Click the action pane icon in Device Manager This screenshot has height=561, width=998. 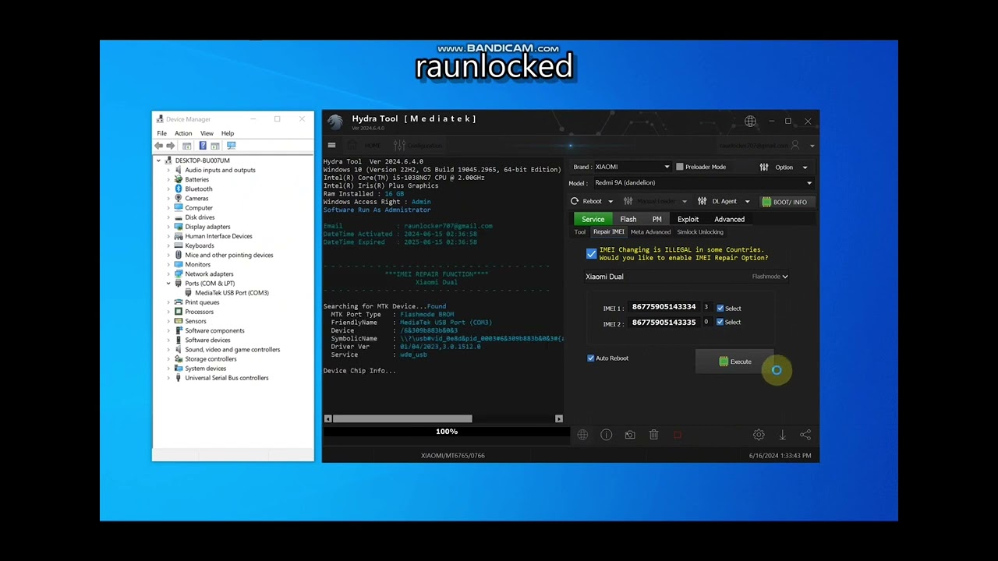(x=215, y=146)
